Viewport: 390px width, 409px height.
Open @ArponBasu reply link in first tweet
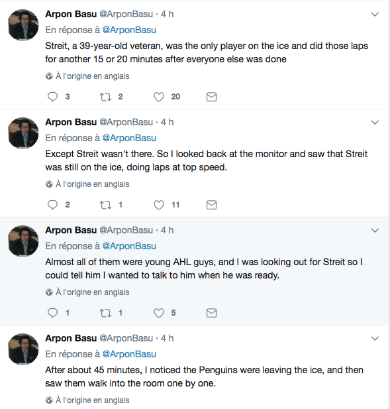click(129, 30)
